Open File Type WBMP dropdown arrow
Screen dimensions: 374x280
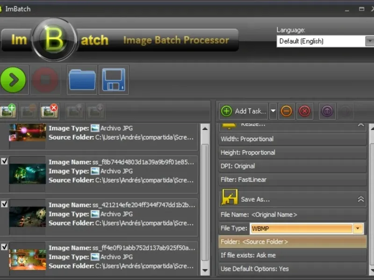point(358,229)
